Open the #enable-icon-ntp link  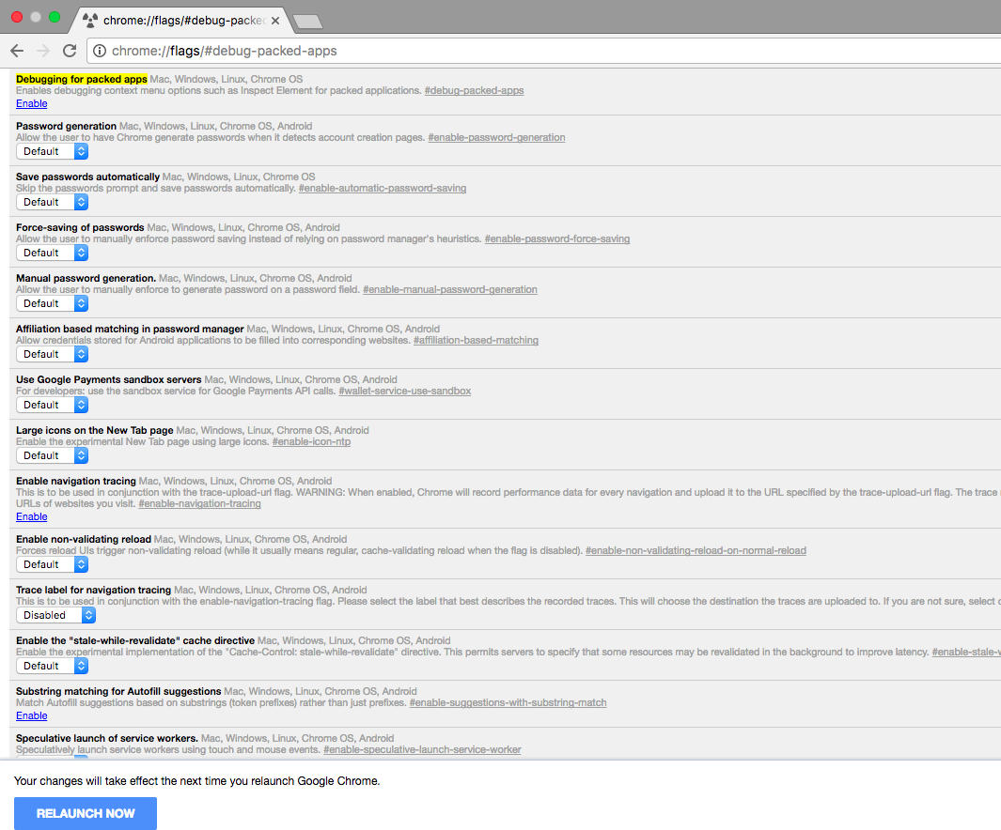311,442
